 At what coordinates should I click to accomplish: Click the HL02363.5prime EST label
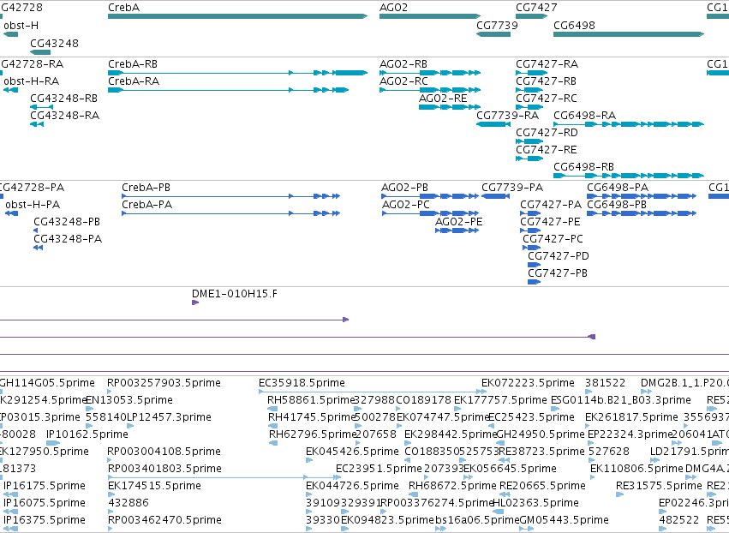pos(535,503)
